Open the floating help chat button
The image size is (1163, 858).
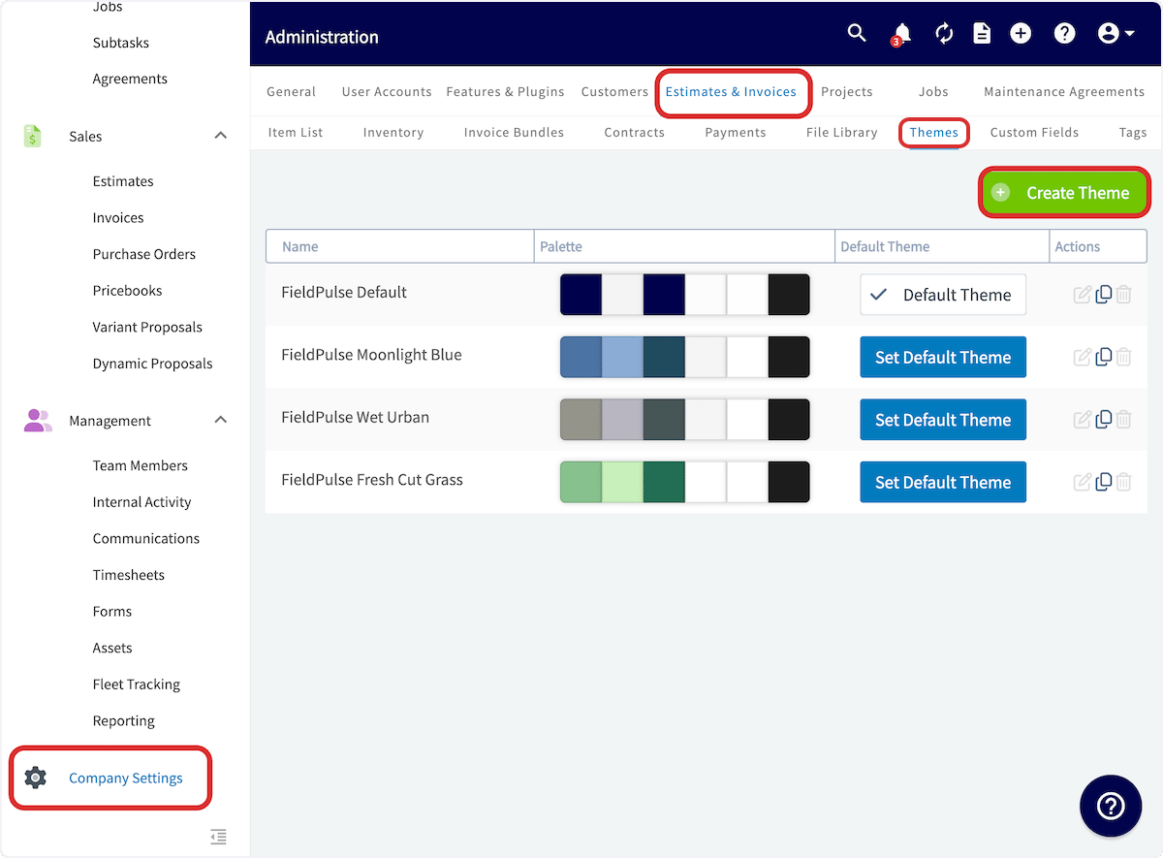point(1111,806)
